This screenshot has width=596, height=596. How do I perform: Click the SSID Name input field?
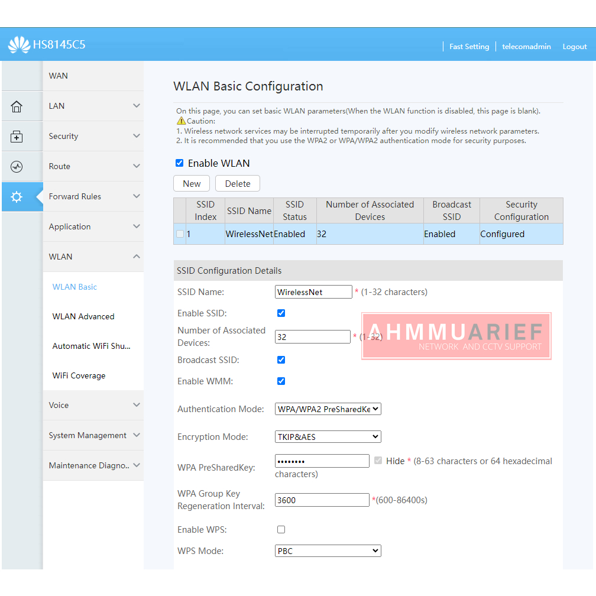tap(313, 292)
